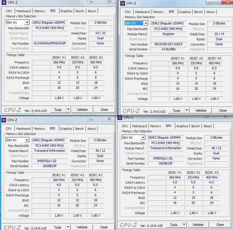Open Slot #1 selector in GU342G0ALEPR692C6F window
The width and height of the screenshot is (233, 230).
(18, 23)
